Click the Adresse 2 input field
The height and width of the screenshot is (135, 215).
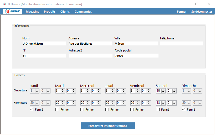pos(91,56)
